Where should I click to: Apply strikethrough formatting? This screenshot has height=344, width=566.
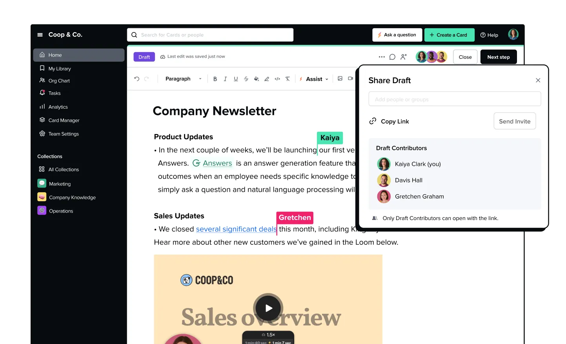246,79
